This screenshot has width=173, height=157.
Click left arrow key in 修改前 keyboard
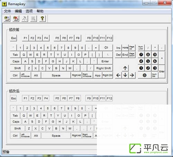[118, 75]
